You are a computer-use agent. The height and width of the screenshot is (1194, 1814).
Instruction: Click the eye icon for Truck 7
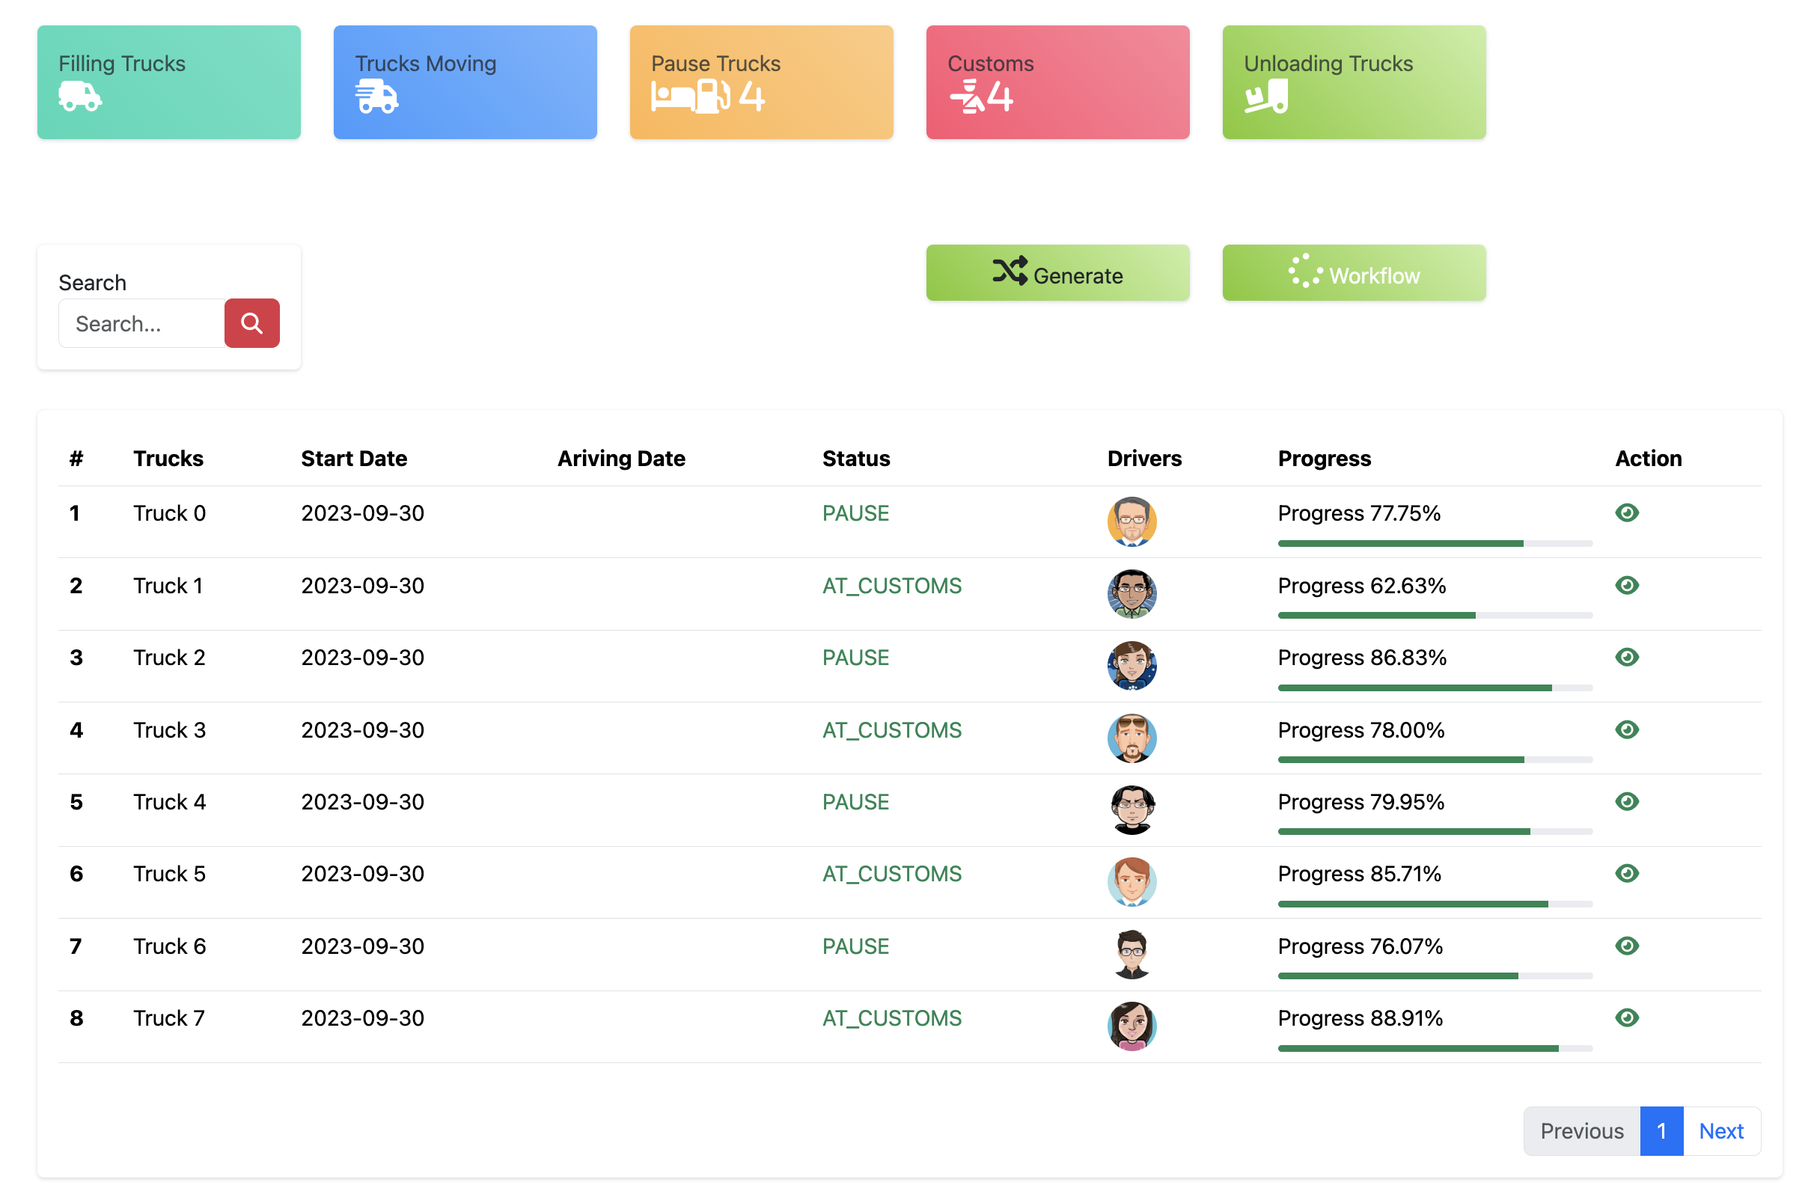click(1627, 1019)
